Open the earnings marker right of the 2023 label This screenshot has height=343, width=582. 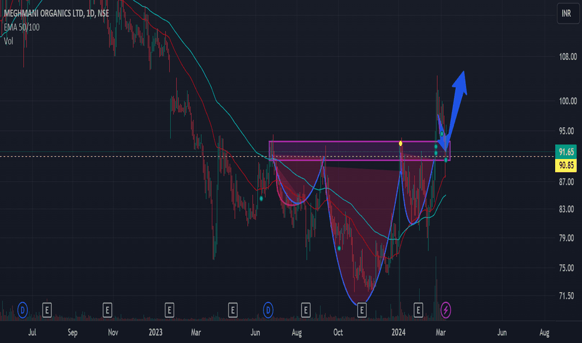(x=169, y=310)
